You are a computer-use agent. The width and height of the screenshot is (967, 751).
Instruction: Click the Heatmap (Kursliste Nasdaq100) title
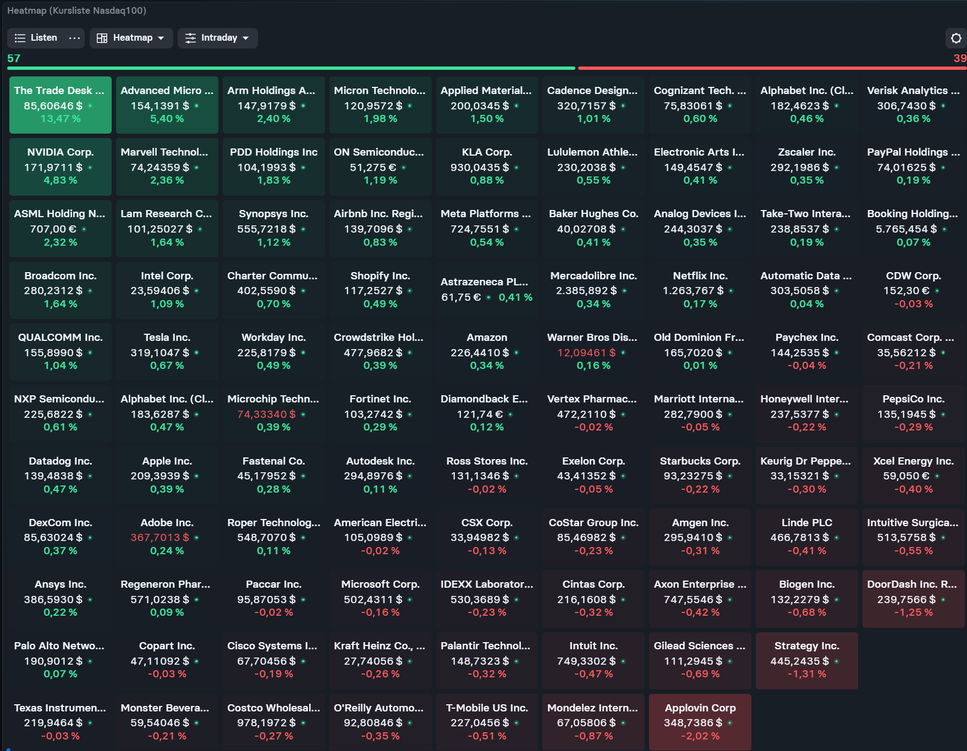76,10
